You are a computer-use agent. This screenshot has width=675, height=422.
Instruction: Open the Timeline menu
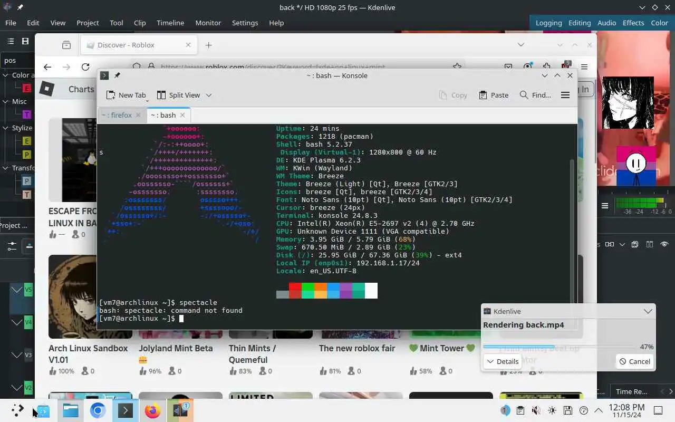(170, 23)
